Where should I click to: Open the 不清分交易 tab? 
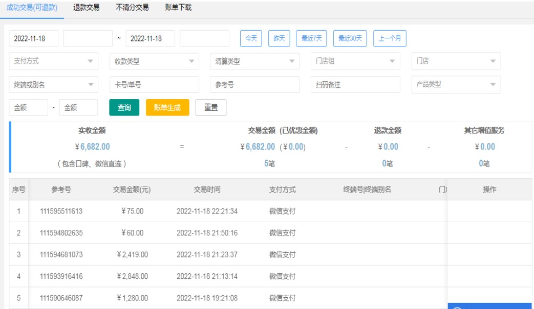(132, 8)
